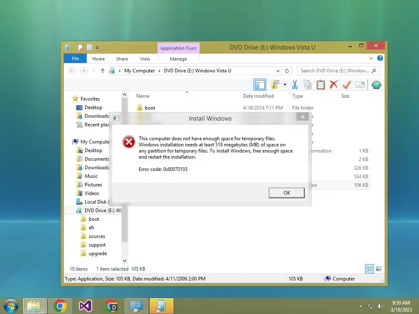The height and width of the screenshot is (314, 419).
Task: Open the upgrade folder in tree
Action: click(97, 253)
